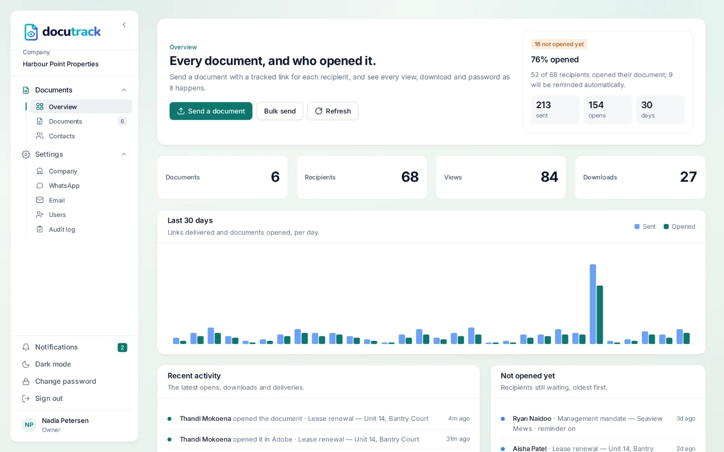Open the Audit log page

pyautogui.click(x=81, y=229)
